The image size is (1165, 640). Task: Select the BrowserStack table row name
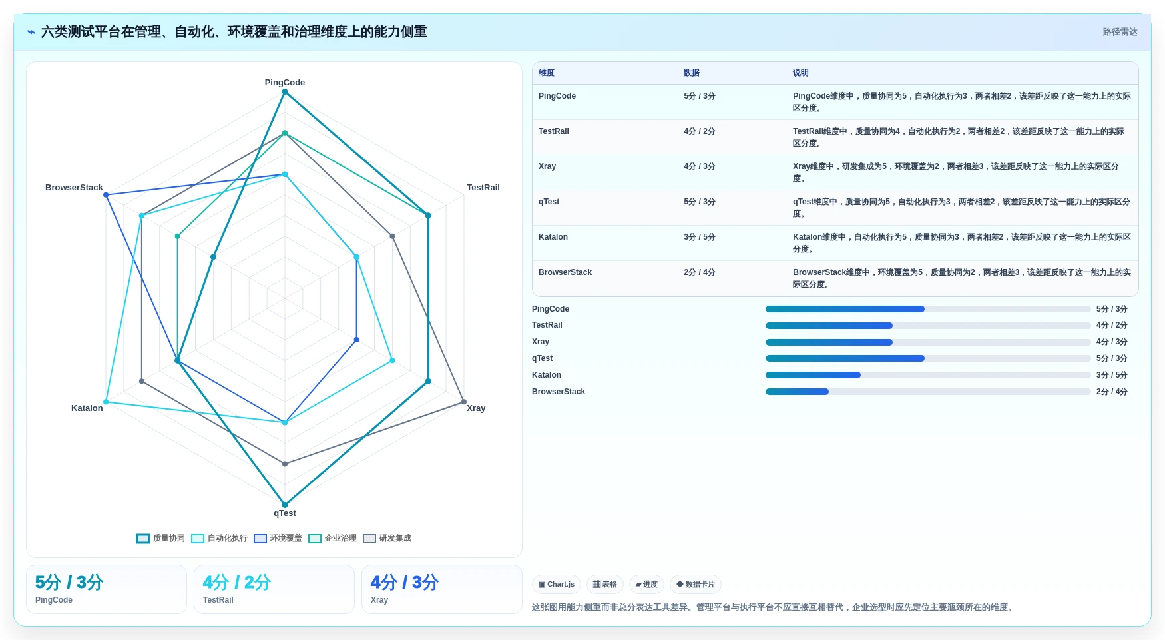(x=565, y=272)
